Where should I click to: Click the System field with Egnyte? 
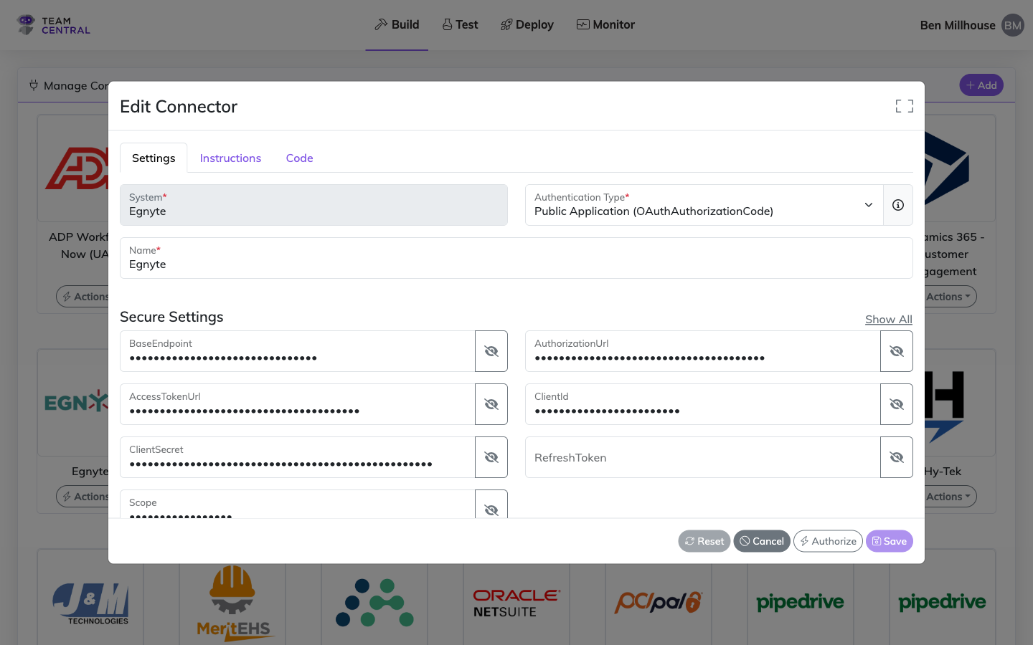point(313,205)
